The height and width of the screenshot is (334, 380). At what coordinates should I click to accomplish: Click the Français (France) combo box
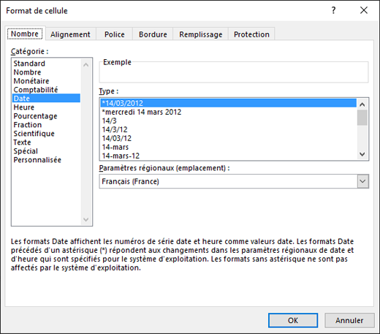[234, 181]
